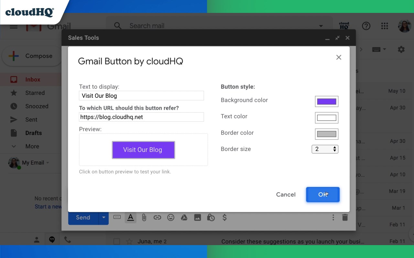Close the Gmail Button dialog with X

tap(339, 57)
